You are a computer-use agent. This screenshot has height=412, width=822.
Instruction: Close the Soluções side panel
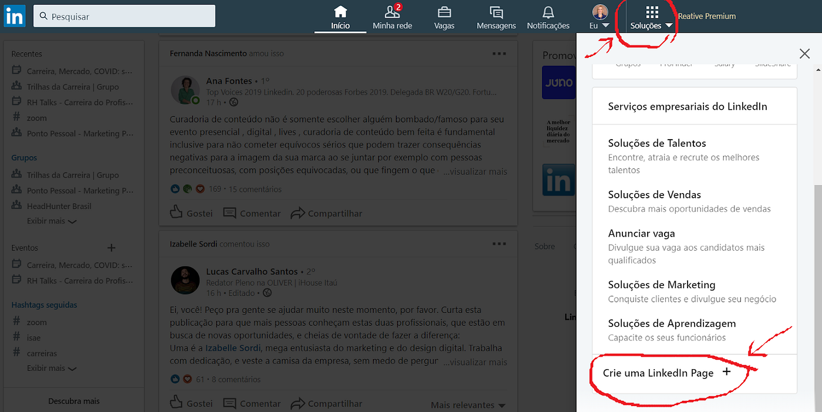point(804,53)
